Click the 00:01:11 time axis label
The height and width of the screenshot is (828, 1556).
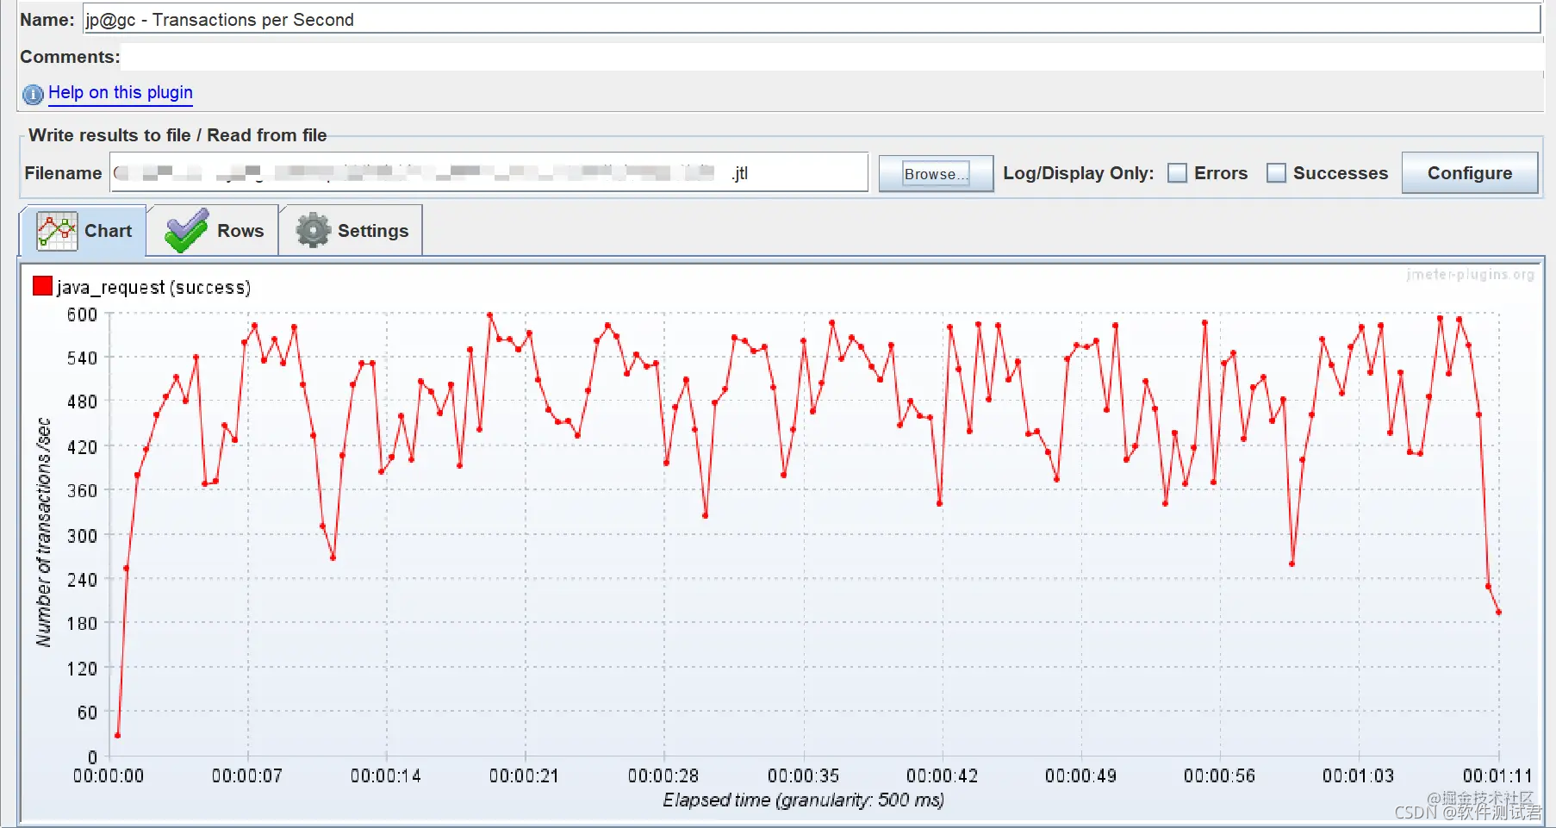(x=1497, y=775)
